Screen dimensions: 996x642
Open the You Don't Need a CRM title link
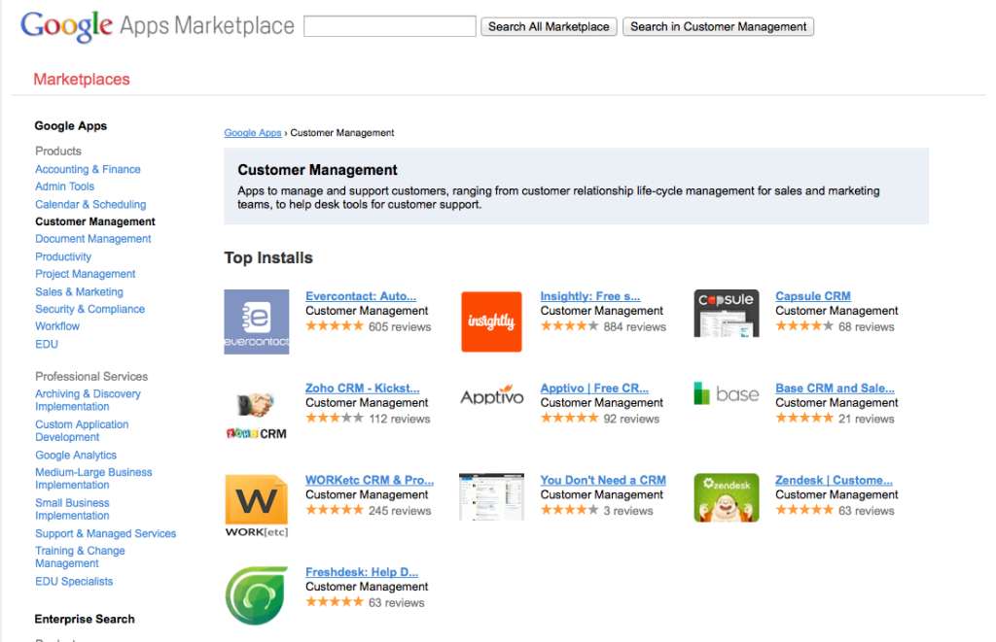[603, 480]
